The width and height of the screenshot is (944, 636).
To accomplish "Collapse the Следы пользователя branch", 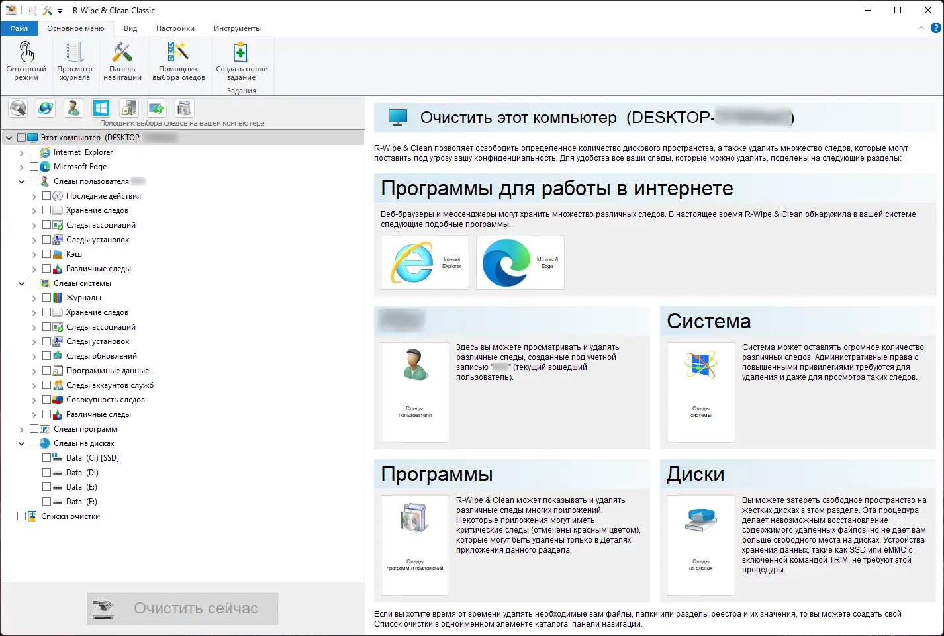I will point(21,181).
